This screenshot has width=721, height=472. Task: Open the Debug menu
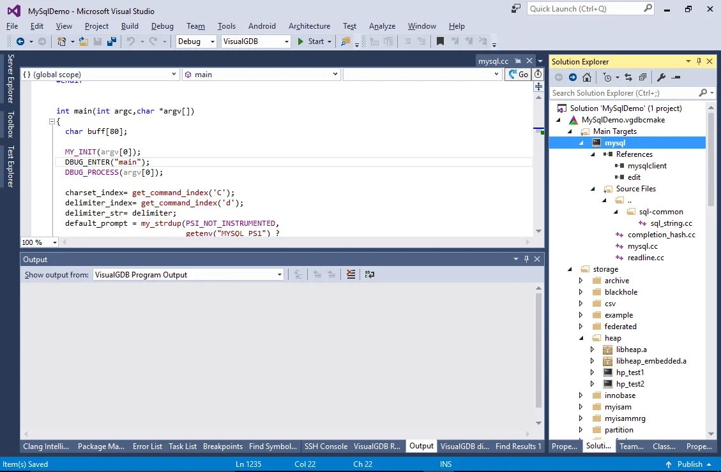[162, 26]
